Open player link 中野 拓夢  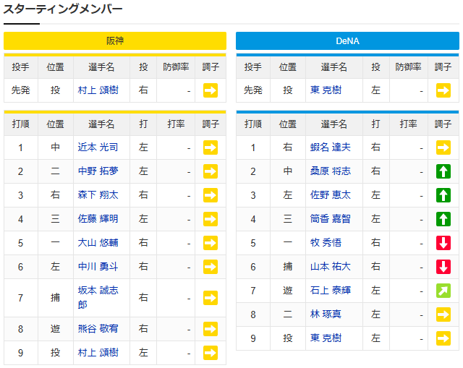point(98,171)
